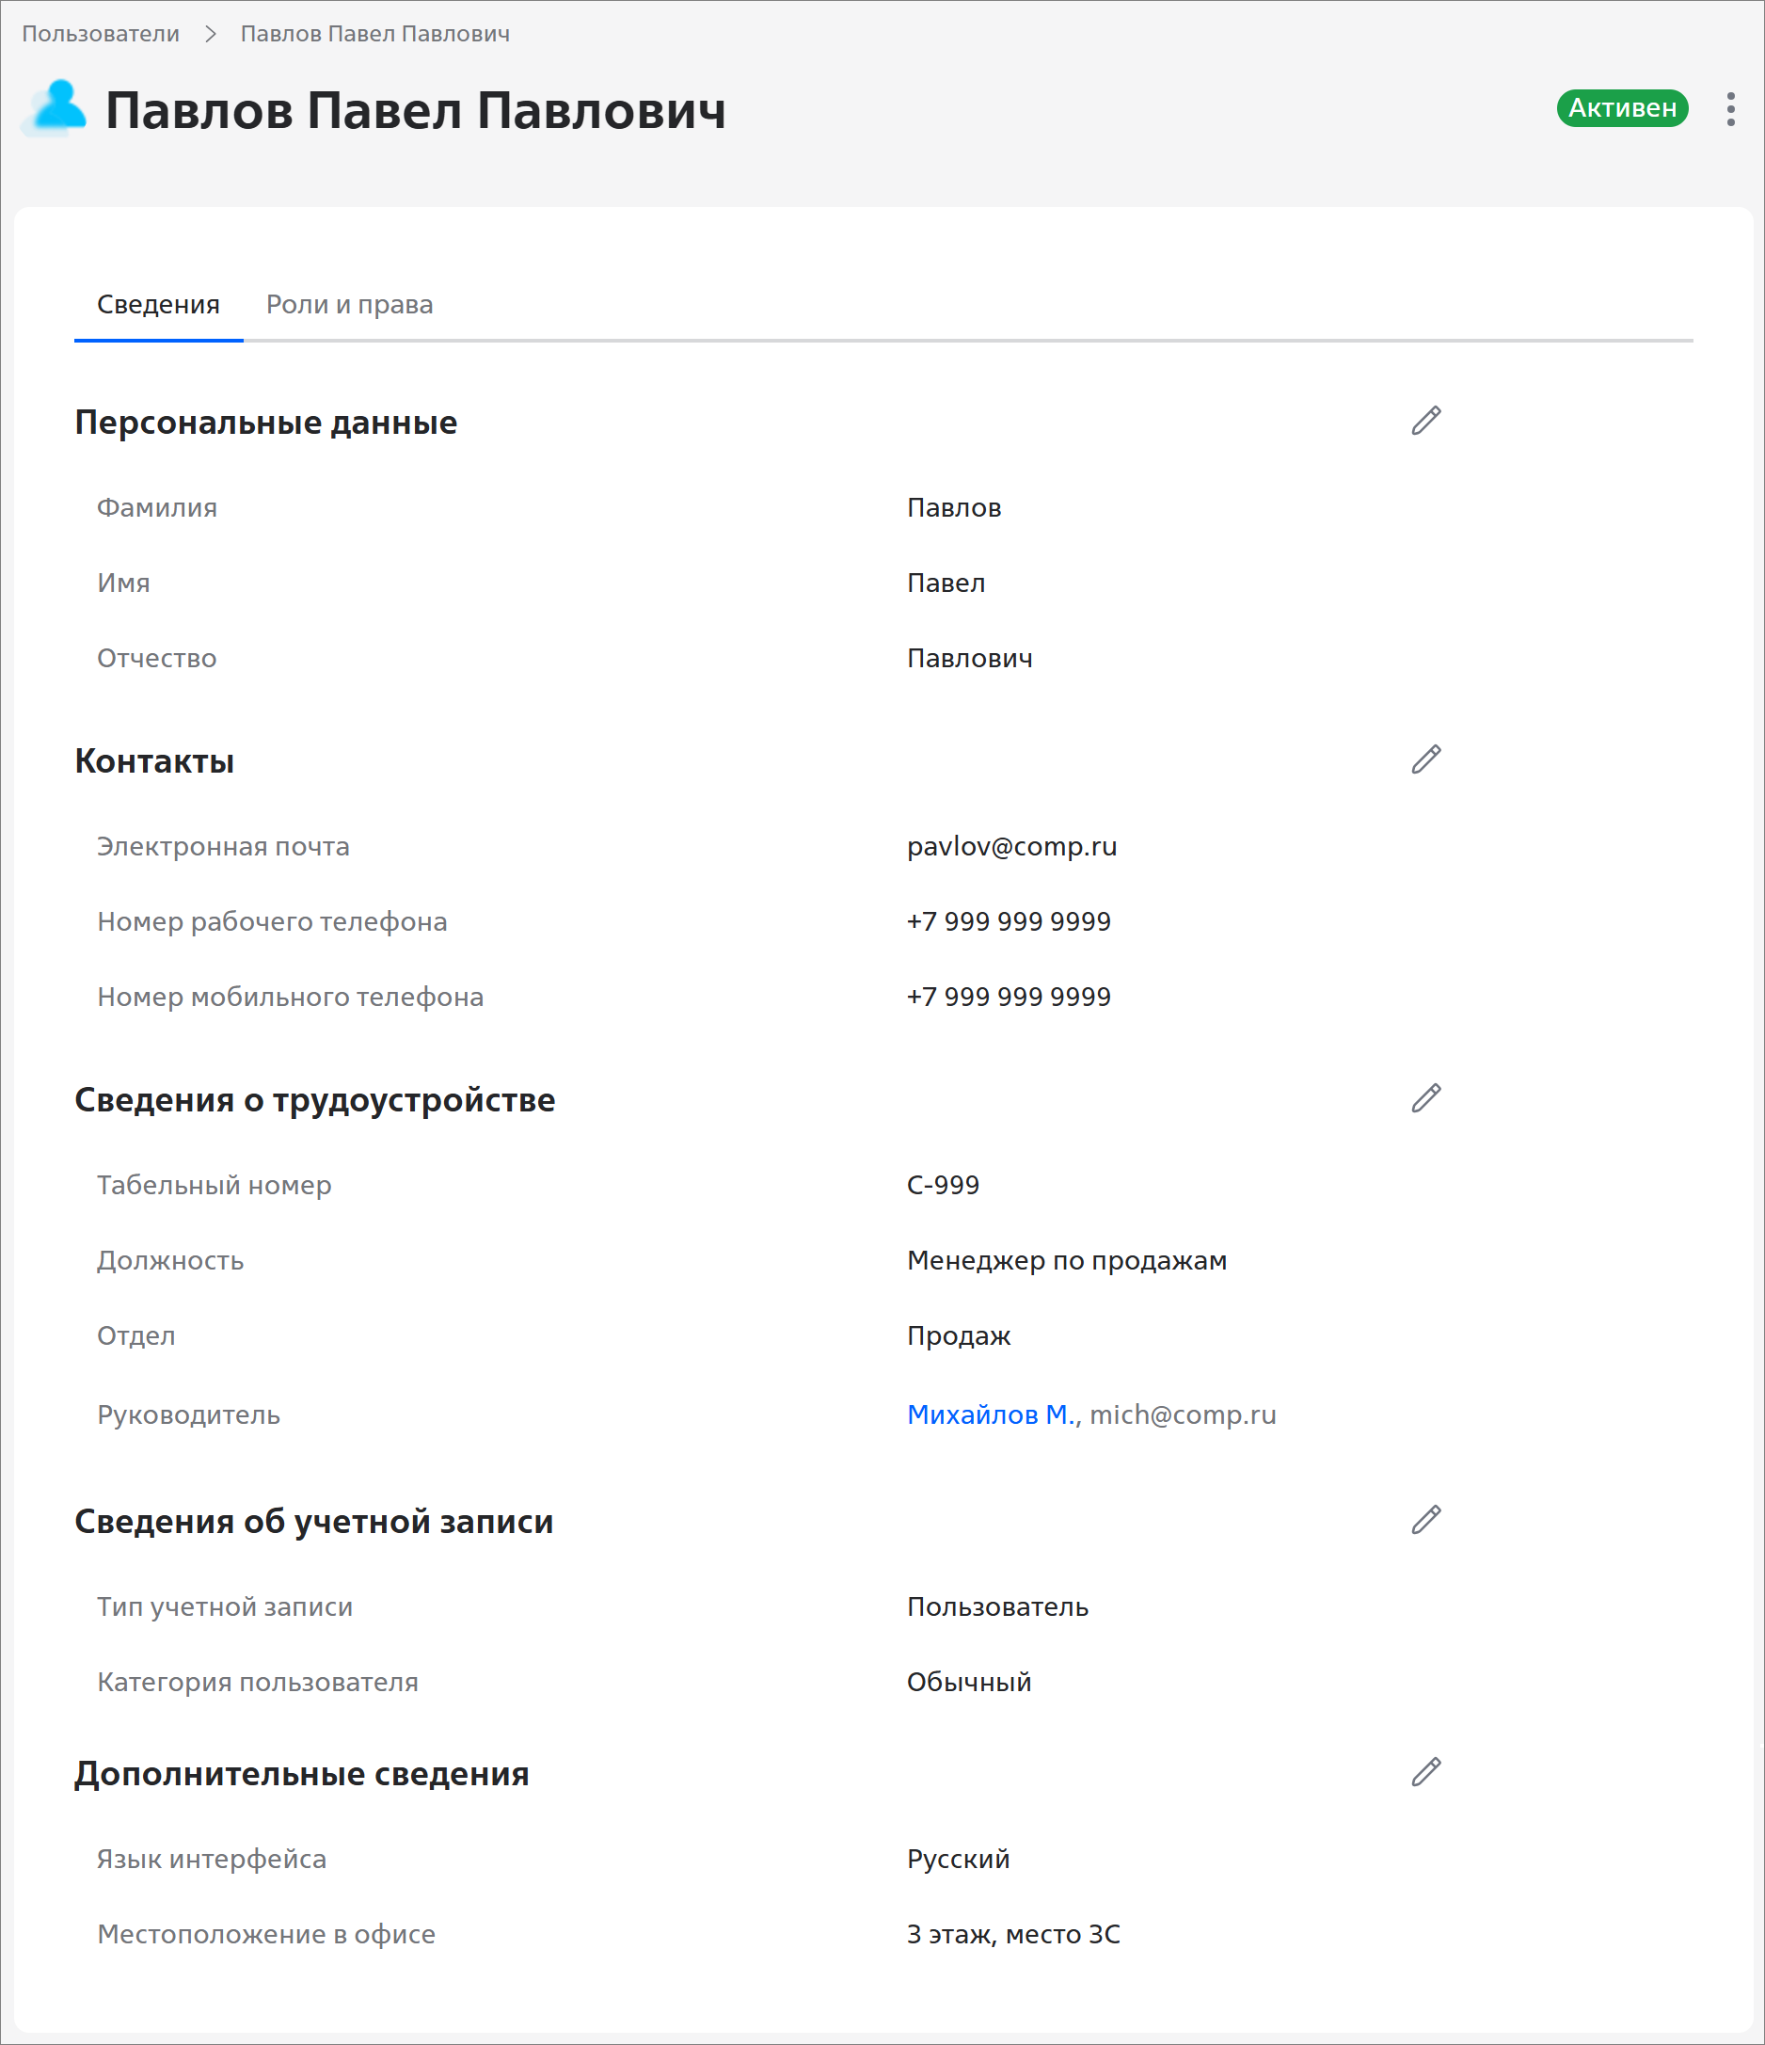Click the Менеджер по продажам position value
Screen dimensions: 1765x2045
[1067, 1260]
